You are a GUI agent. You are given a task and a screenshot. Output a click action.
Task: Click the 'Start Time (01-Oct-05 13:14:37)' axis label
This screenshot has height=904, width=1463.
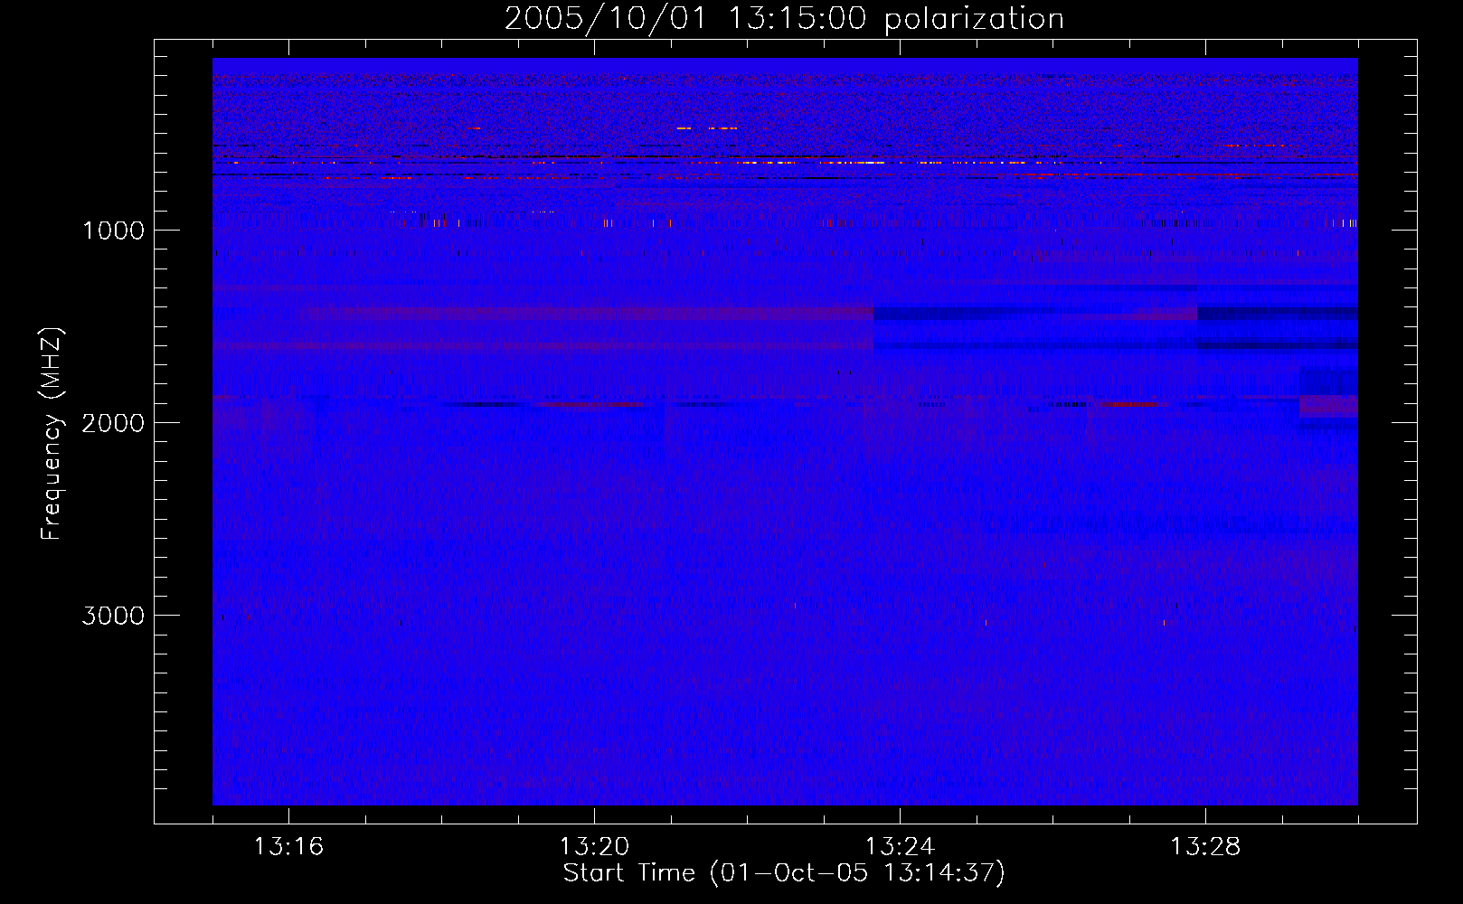click(784, 873)
